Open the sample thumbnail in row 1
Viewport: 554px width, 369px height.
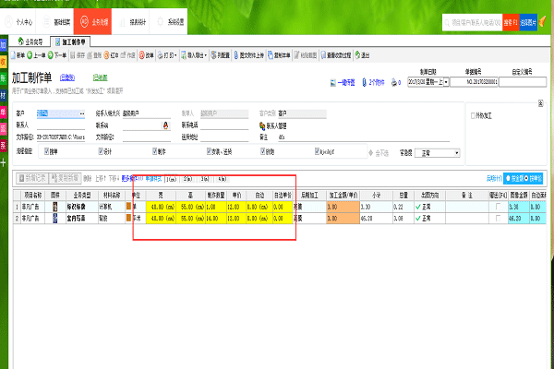pyautogui.click(x=55, y=207)
